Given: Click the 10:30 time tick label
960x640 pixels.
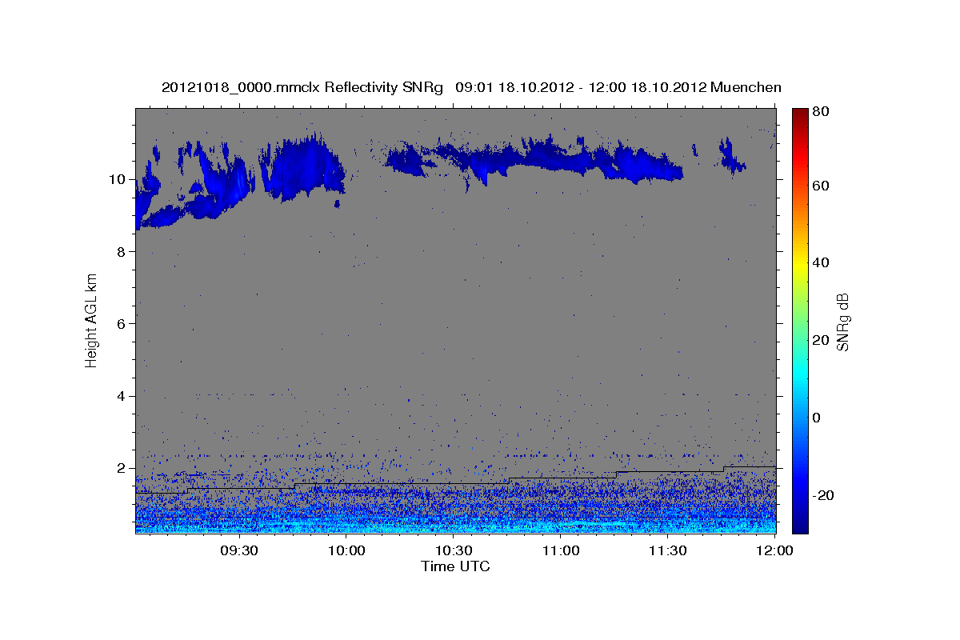Looking at the screenshot, I should 454,551.
